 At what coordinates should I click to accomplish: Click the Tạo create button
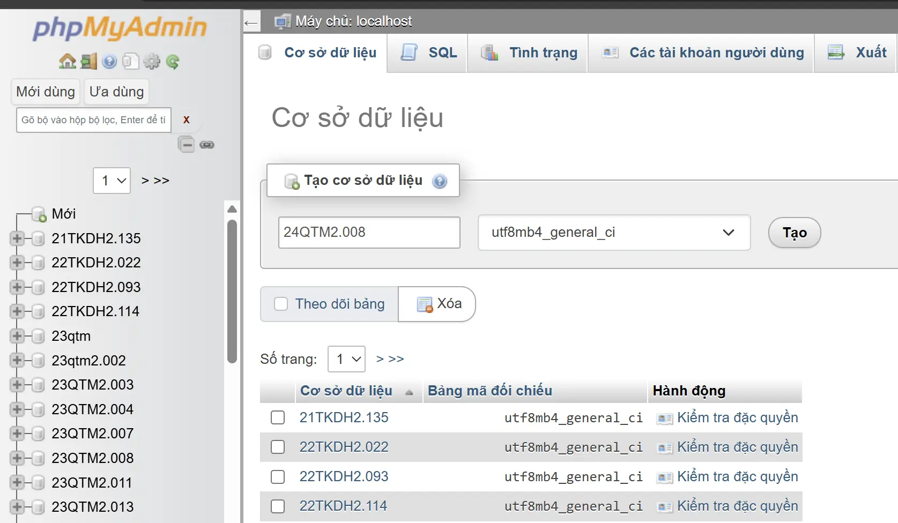(795, 233)
